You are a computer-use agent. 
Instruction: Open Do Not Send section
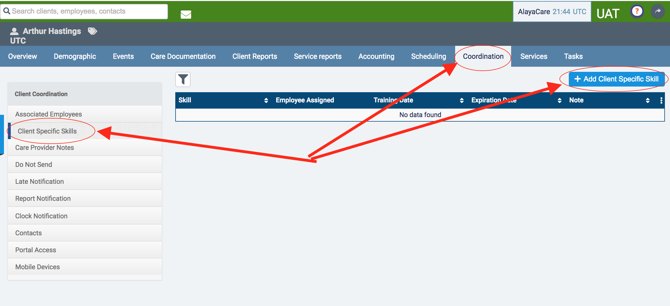coord(34,164)
